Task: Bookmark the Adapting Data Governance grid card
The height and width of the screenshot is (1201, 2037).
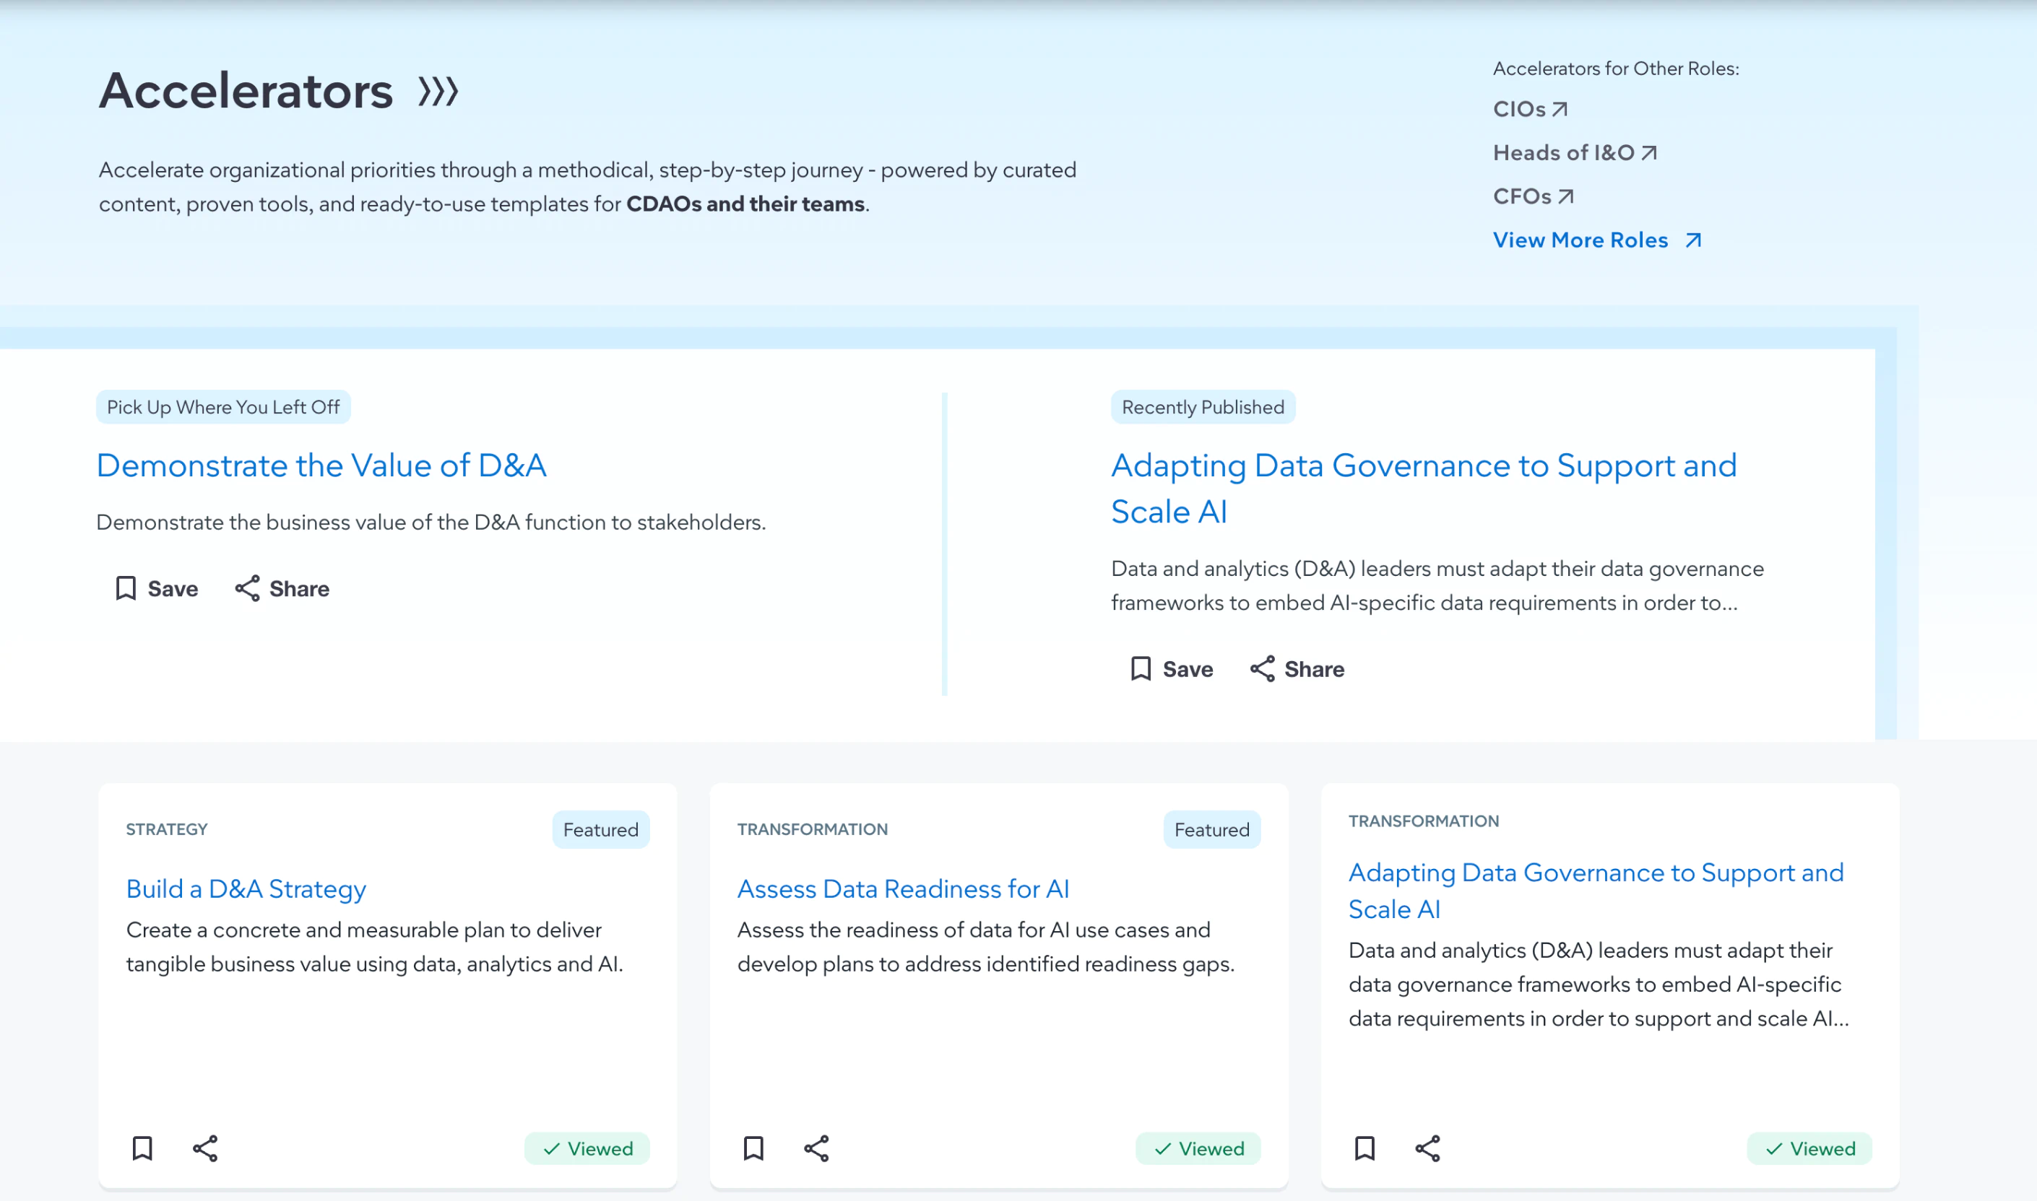Action: click(1365, 1148)
